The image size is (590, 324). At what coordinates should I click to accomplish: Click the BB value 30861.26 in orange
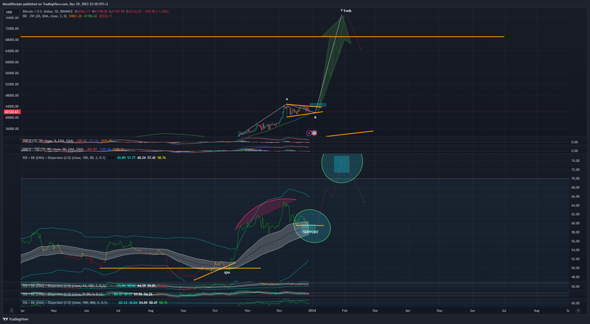point(75,16)
